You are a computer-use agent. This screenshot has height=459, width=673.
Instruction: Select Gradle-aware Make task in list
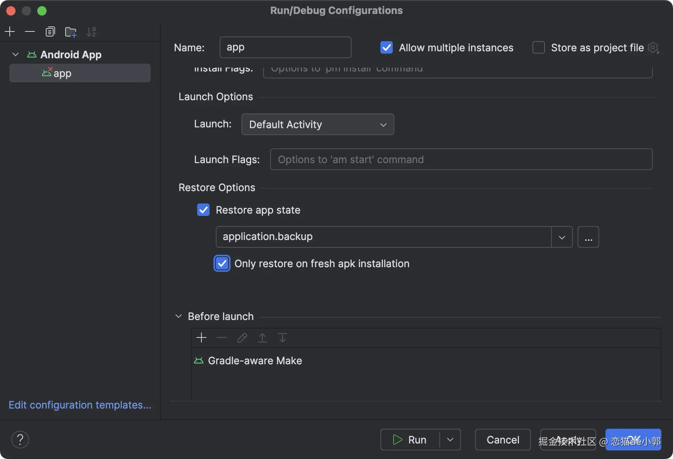point(255,361)
